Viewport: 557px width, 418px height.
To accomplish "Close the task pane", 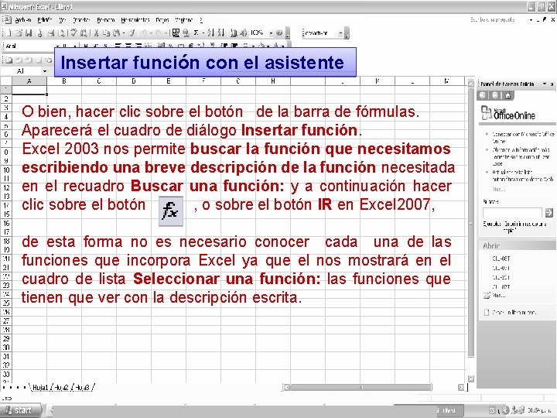I will click(x=552, y=84).
